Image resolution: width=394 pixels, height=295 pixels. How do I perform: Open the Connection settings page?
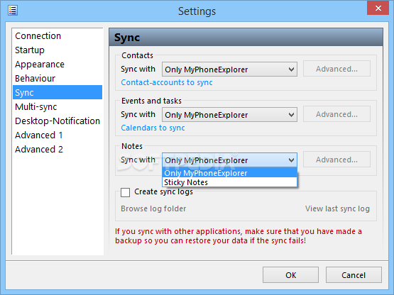[x=58, y=36]
